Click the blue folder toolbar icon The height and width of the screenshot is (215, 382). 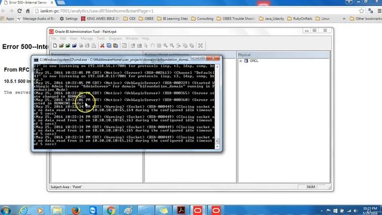coord(74,45)
